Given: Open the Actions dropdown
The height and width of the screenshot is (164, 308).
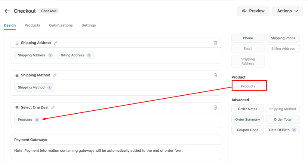Looking at the screenshot, I should 288,11.
